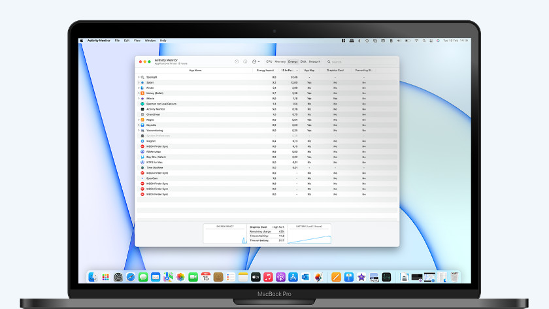Click the Inspect process info icon
The width and height of the screenshot is (549, 309).
click(245, 61)
